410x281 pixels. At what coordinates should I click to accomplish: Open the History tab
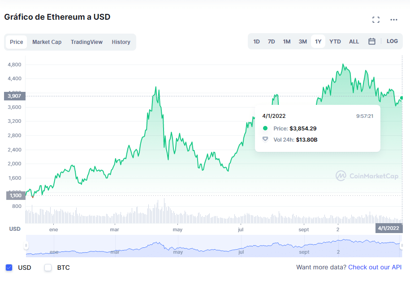click(x=121, y=42)
